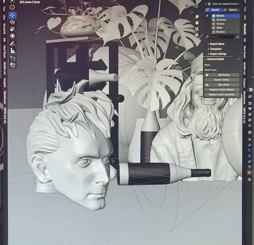Image resolution: width=254 pixels, height=245 pixels.
Task: Open the Render properties tab icon
Action: [250, 103]
